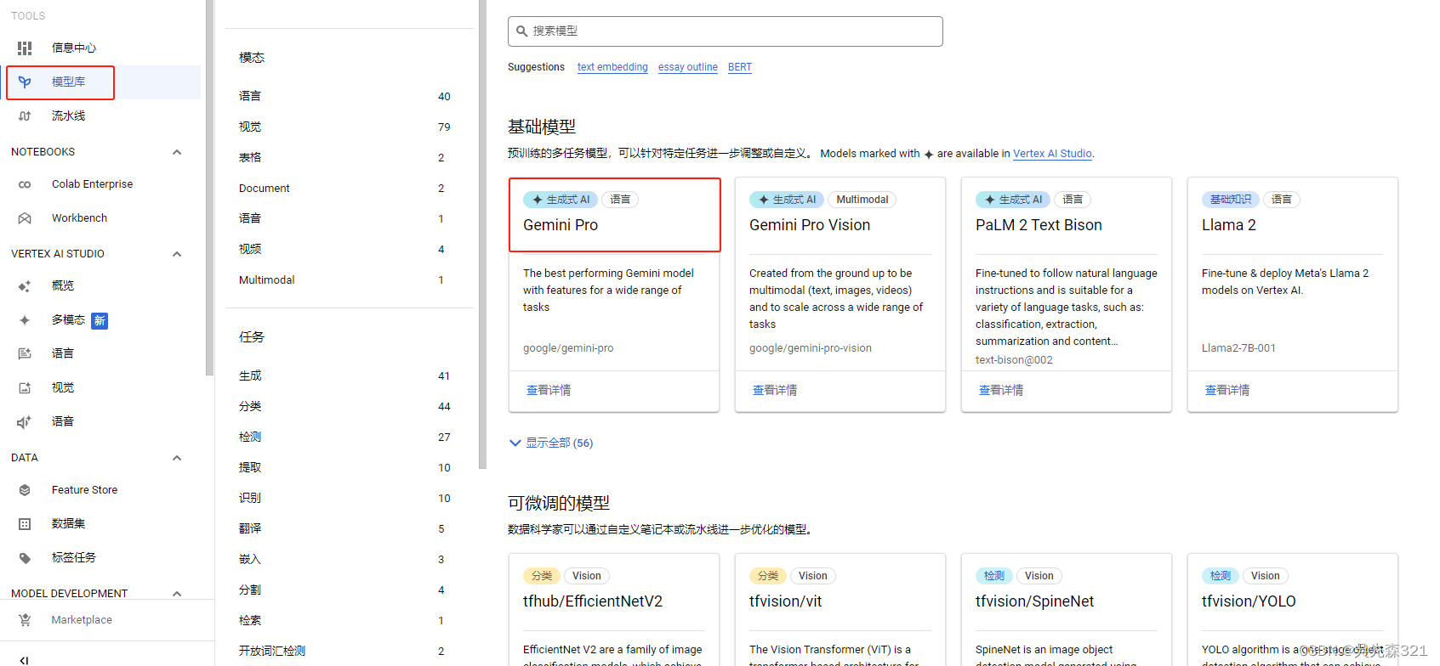The image size is (1440, 666).
Task: Click the text embedding suggestion link
Action: click(612, 67)
